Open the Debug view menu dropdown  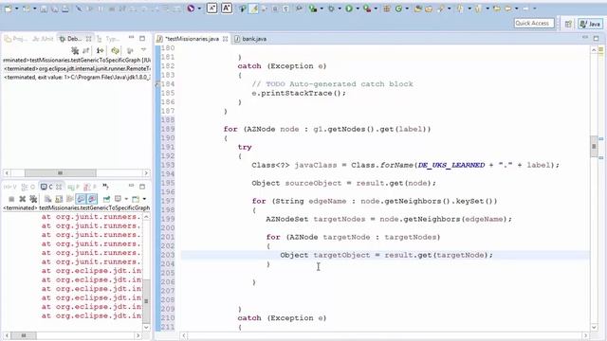point(143,50)
